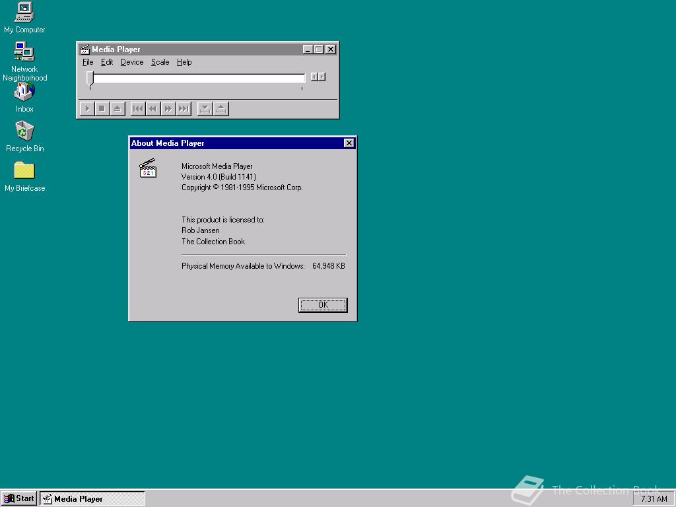Click the middle of the white seek track
This screenshot has height=507, width=676.
pyautogui.click(x=199, y=78)
